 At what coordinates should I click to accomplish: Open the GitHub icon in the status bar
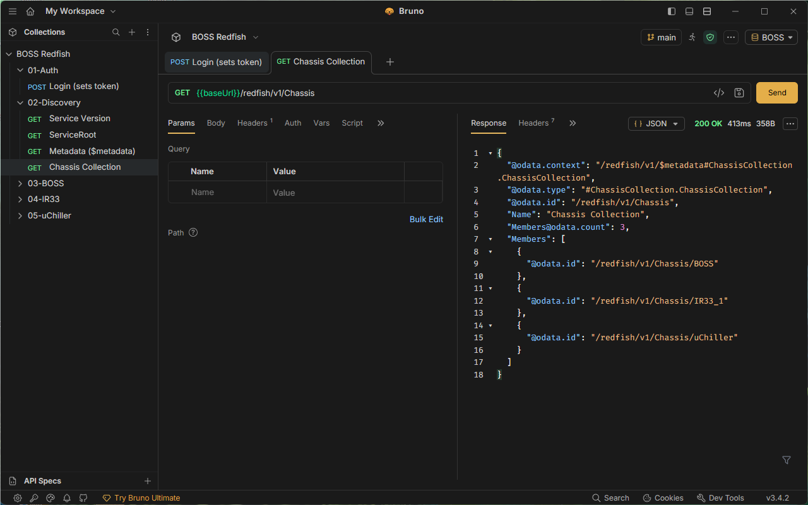[83, 498]
